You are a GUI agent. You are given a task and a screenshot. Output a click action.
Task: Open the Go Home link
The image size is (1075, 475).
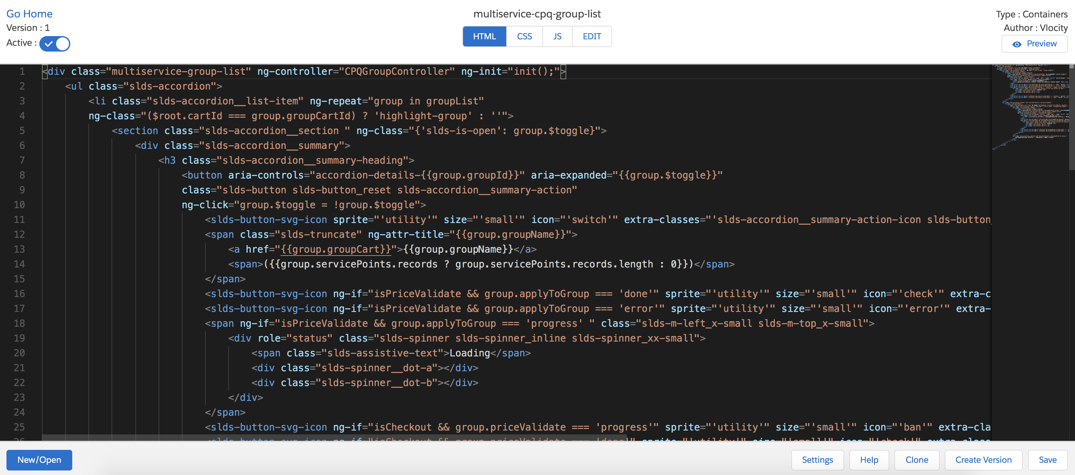pyautogui.click(x=29, y=14)
